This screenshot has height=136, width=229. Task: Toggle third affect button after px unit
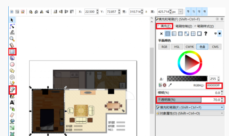[x=199, y=11]
